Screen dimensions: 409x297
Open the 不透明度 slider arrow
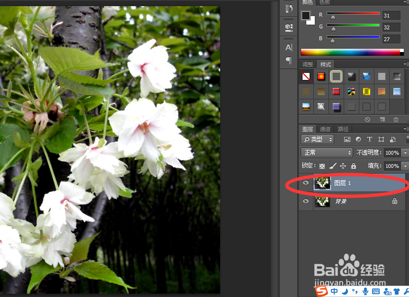coord(405,153)
